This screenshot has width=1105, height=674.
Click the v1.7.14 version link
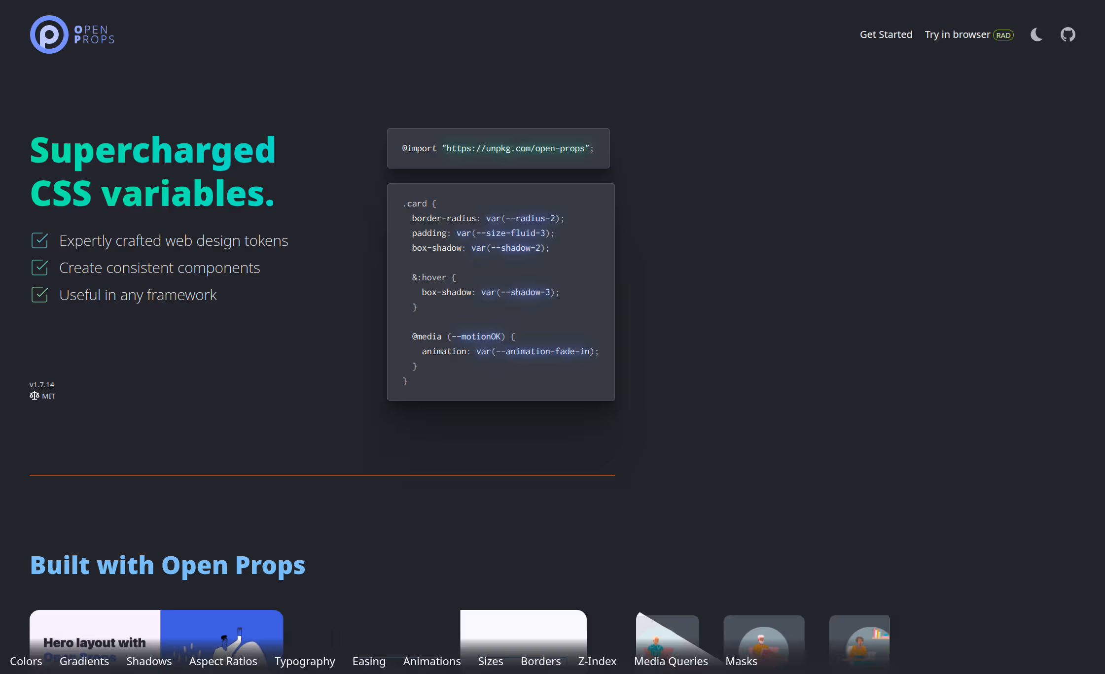[42, 384]
